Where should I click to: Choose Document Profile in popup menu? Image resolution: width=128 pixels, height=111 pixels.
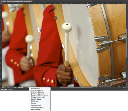40,93
